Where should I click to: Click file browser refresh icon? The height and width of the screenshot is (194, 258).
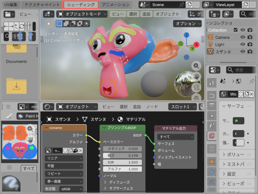point(22,26)
